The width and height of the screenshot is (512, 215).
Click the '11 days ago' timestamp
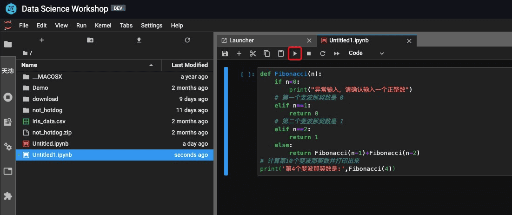coord(192,110)
